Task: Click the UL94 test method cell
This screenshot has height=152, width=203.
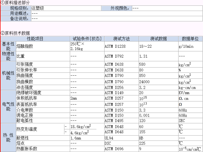Action: [x=109, y=138]
